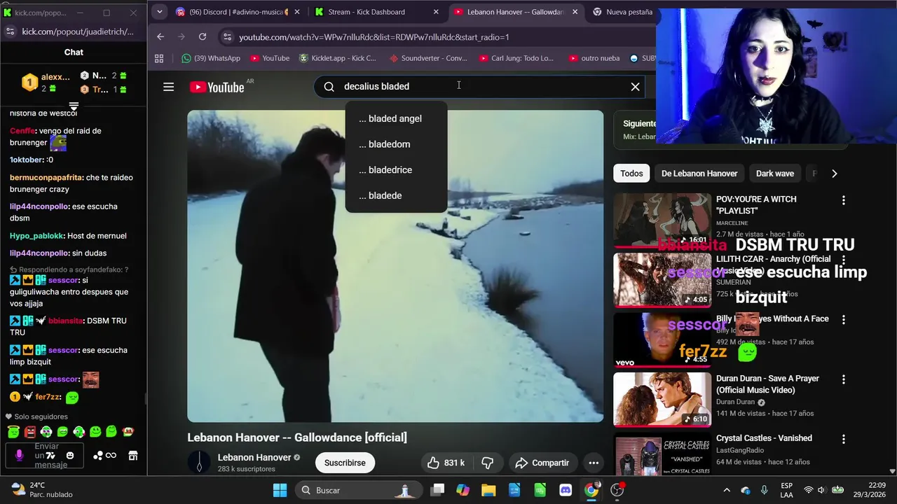This screenshot has height=504, width=897.
Task: Open Chrome tab search dropdown
Action: click(159, 12)
